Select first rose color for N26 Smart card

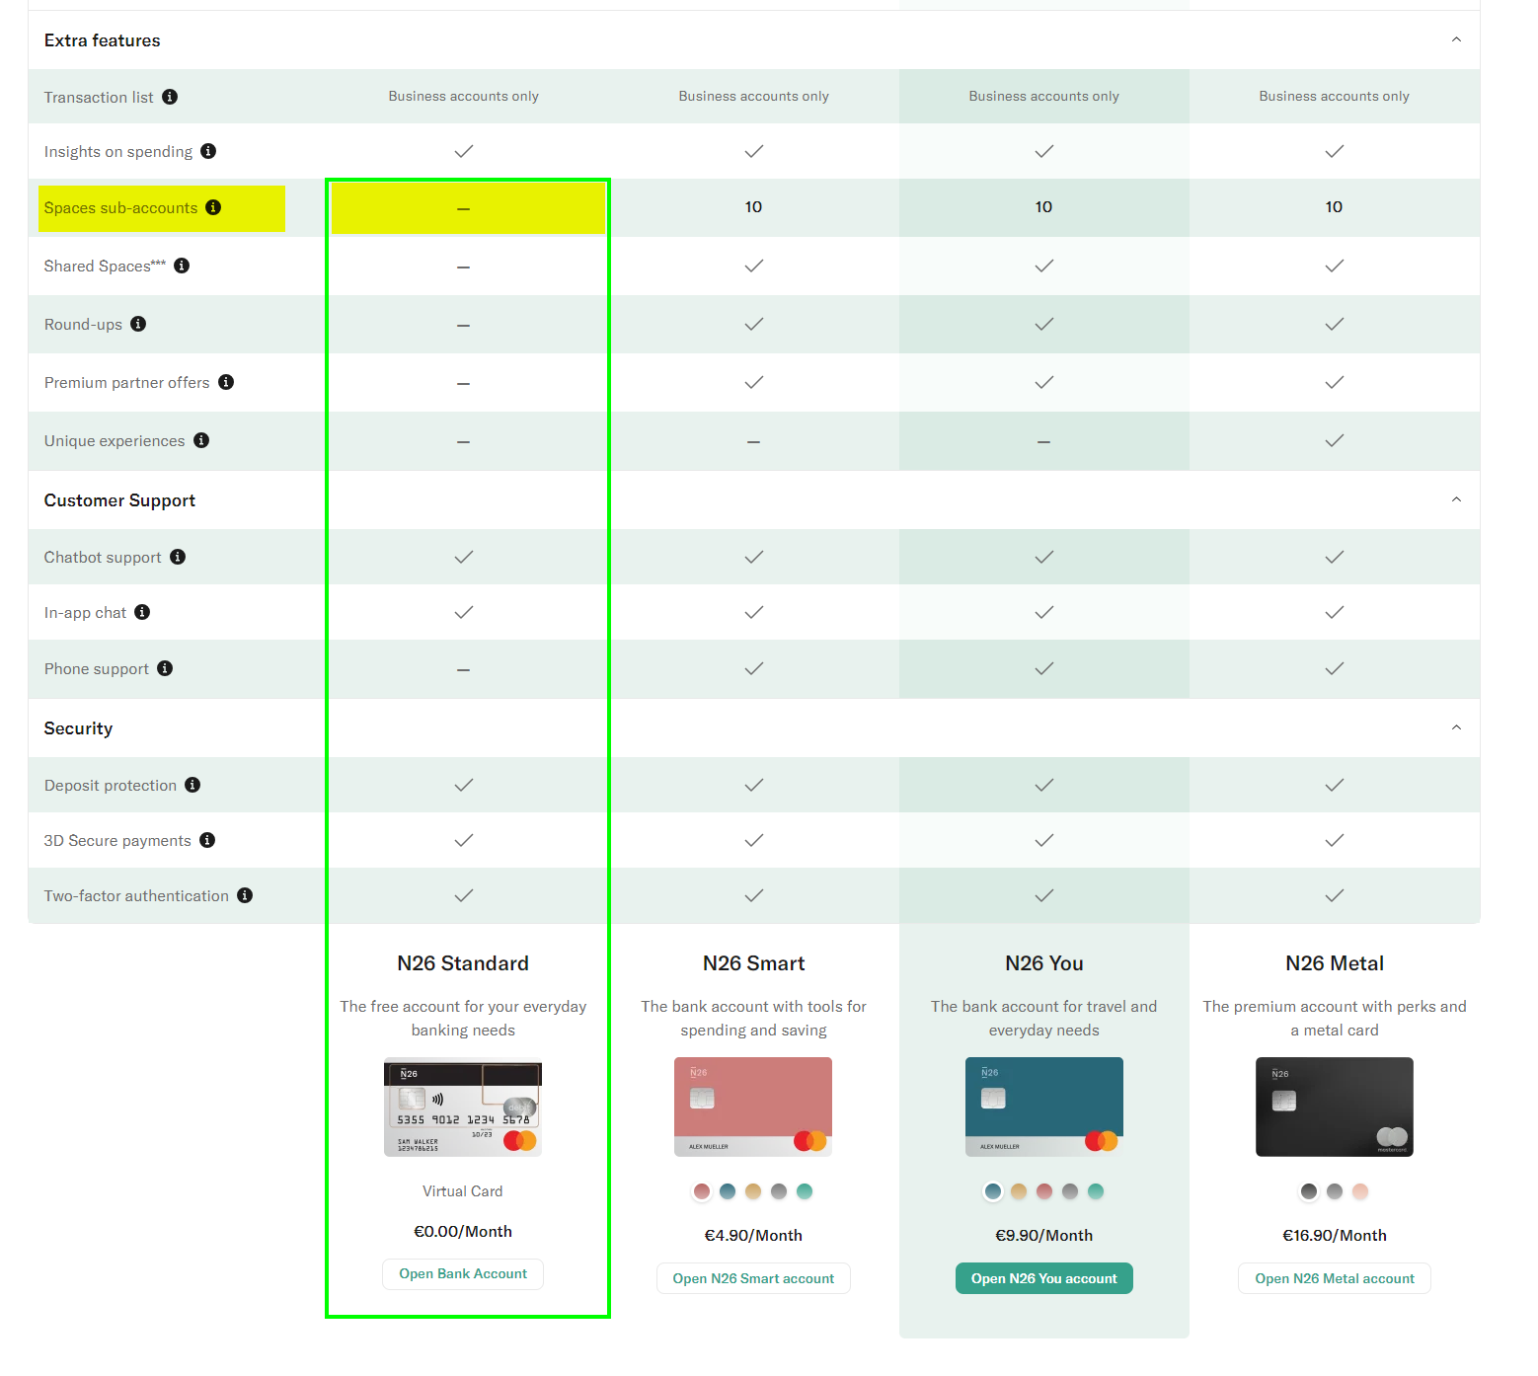[x=702, y=1191]
